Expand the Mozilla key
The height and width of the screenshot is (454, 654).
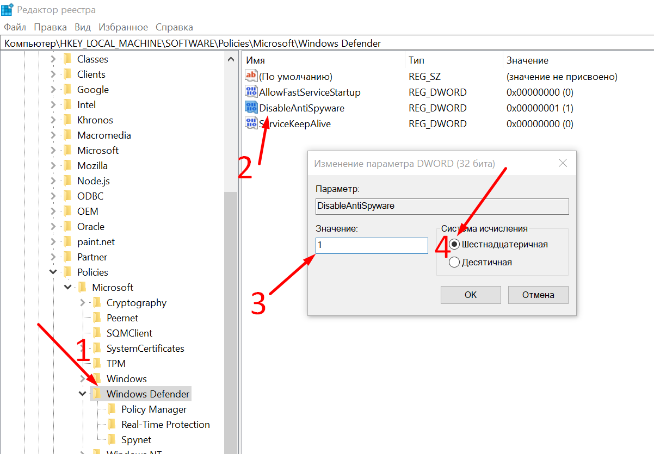click(53, 166)
